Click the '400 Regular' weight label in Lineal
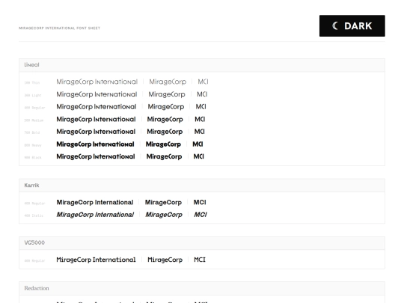This screenshot has height=303, width=404. (x=34, y=108)
